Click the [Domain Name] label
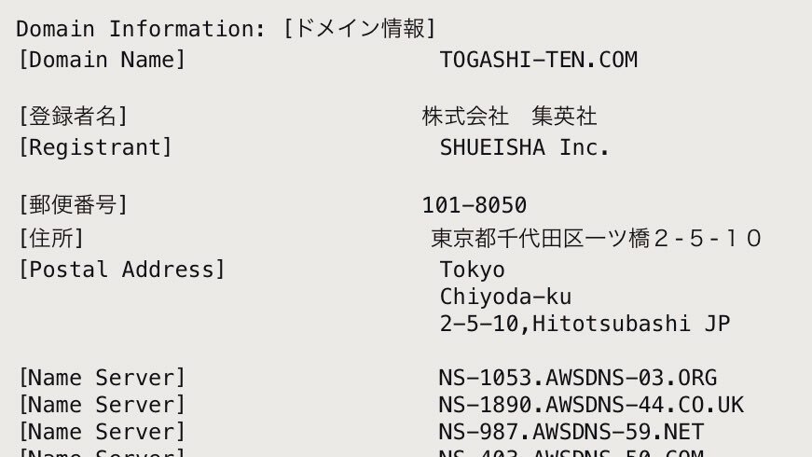Screen dimensions: 812x457 click(x=102, y=60)
